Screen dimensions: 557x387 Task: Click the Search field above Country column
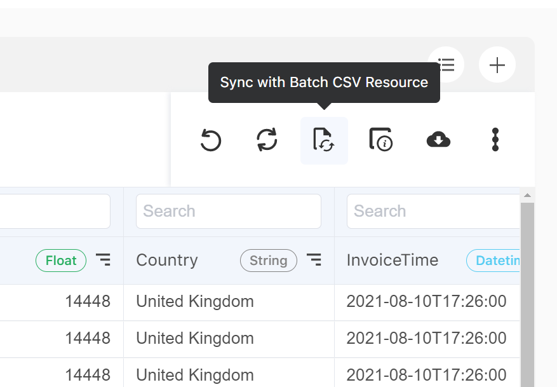[228, 211]
